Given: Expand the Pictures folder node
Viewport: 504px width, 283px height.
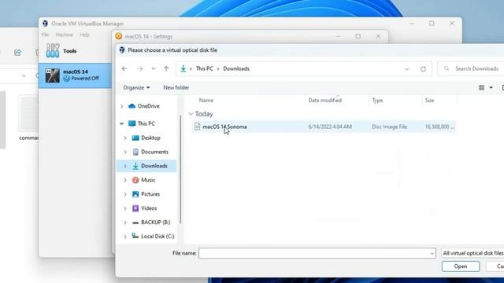Looking at the screenshot, I should coord(125,194).
